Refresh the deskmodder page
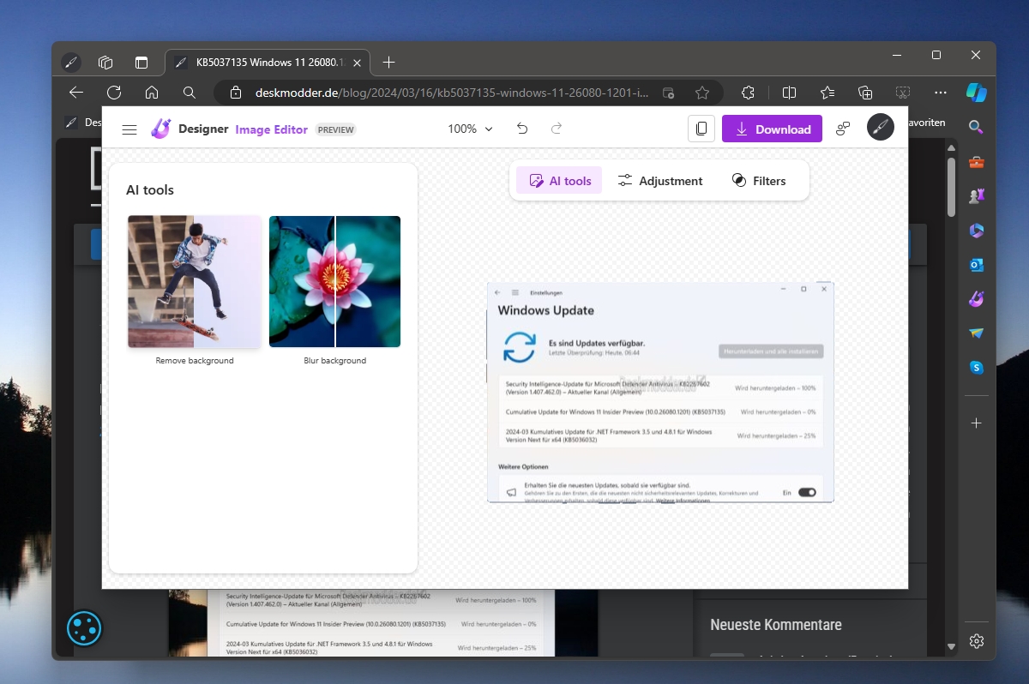The height and width of the screenshot is (684, 1029). click(x=114, y=93)
